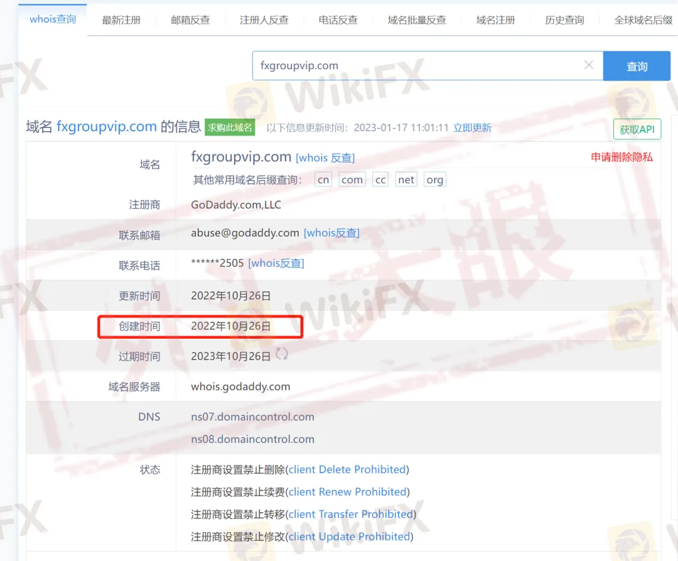Clear the domain search field with X icon
The width and height of the screenshot is (678, 561).
[x=588, y=65]
